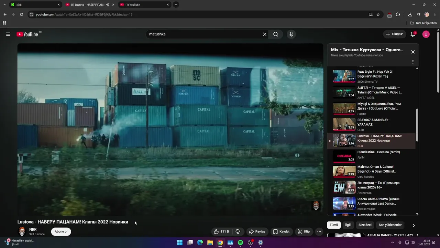This screenshot has width=440, height=248.
Task: Create a clip with Klip button
Action: tap(304, 231)
